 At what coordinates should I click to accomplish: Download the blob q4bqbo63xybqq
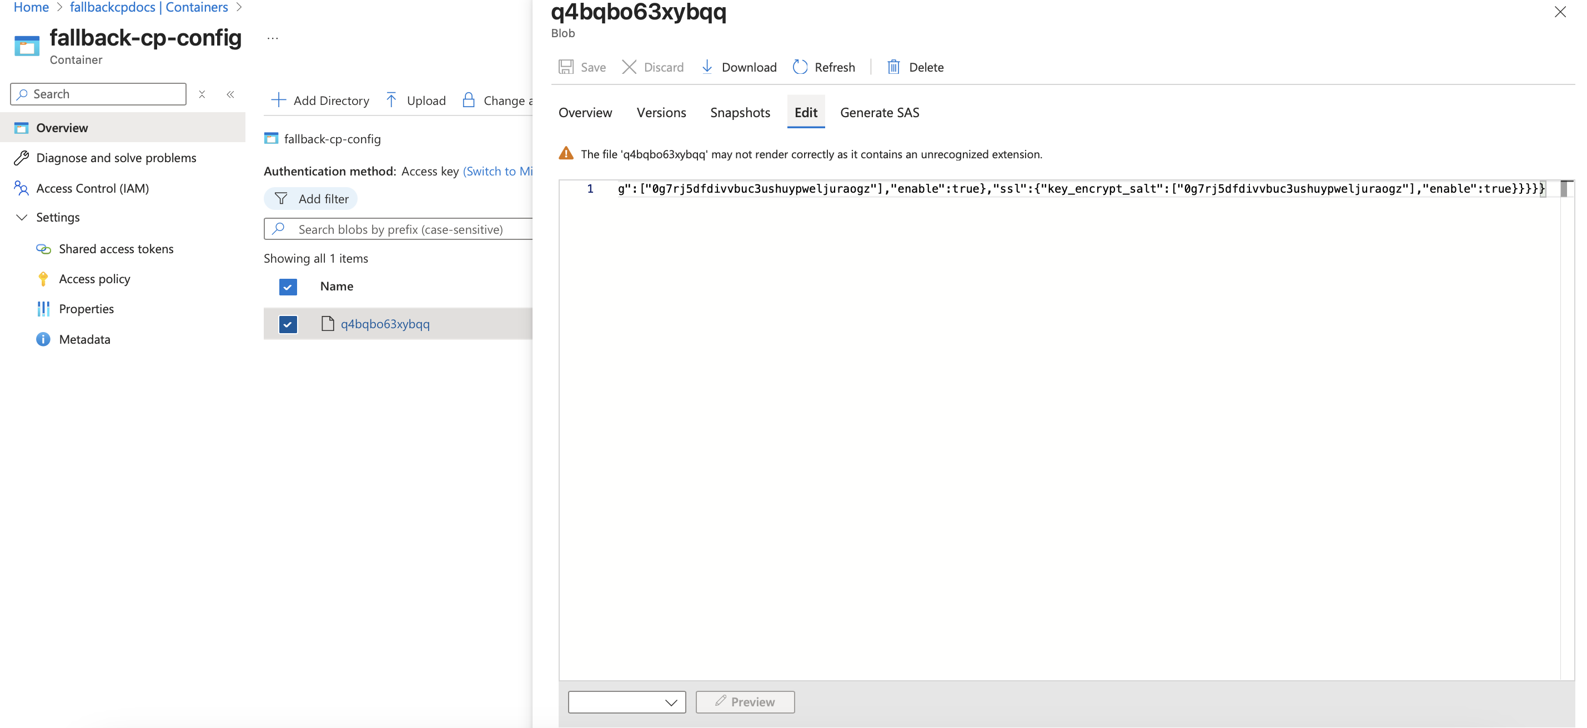pos(738,67)
